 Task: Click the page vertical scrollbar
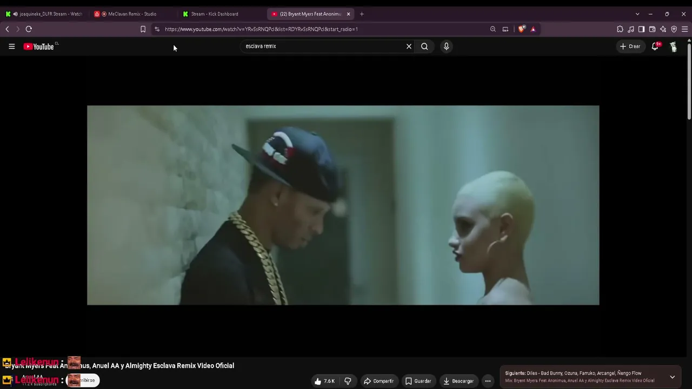[x=689, y=81]
